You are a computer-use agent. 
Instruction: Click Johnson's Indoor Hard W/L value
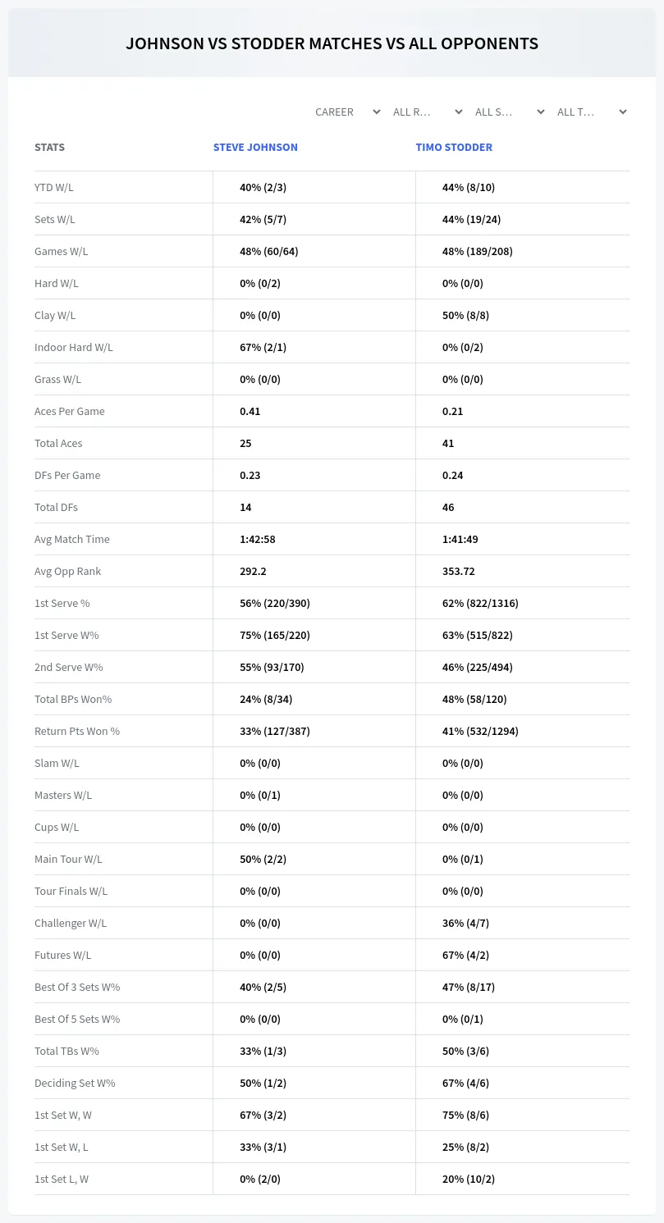[263, 347]
